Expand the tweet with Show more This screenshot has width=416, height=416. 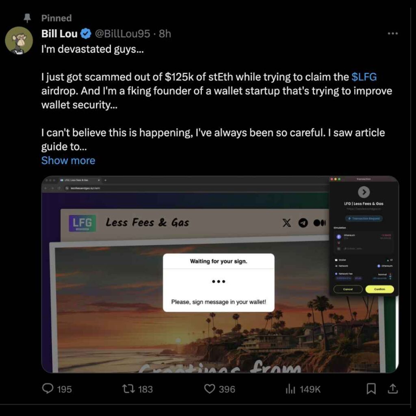[68, 160]
